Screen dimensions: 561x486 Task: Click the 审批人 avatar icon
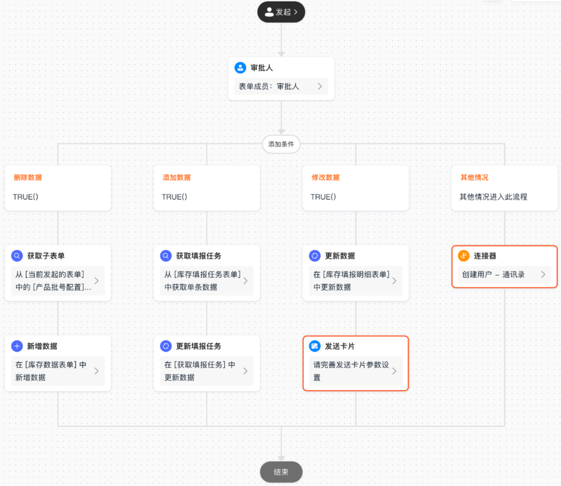240,67
